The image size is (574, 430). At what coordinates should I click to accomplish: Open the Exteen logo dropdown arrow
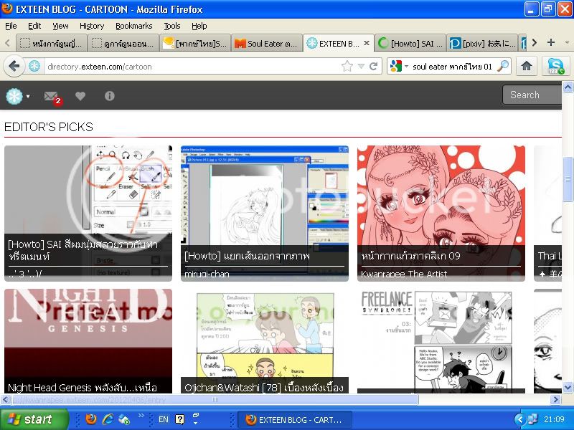click(28, 97)
